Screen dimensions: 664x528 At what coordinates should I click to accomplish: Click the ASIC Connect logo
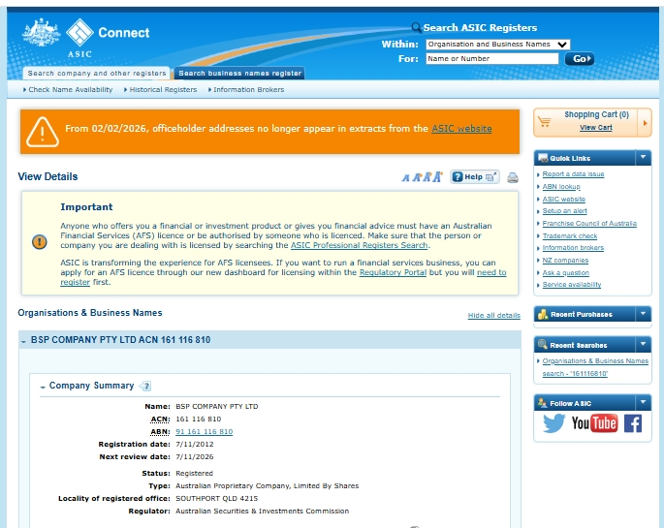pyautogui.click(x=86, y=37)
